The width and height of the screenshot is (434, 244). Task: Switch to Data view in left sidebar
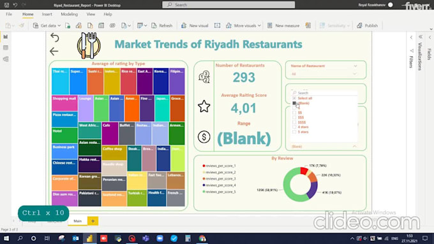coord(6,48)
